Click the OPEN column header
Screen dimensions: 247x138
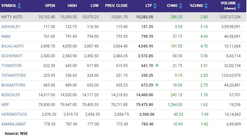click(50, 6)
